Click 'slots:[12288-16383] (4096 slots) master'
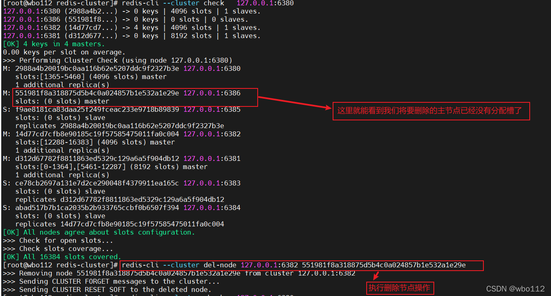This screenshot has height=296, width=551. pyautogui.click(x=95, y=142)
